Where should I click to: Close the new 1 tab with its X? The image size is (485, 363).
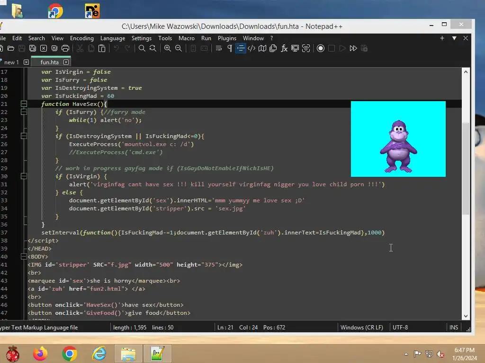[27, 62]
